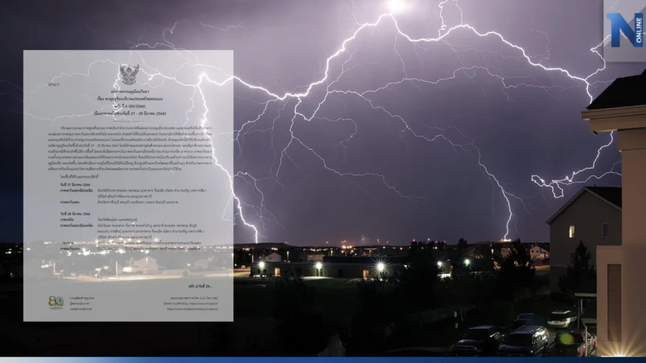
Task: Click the lit window on the right house
Action: [572, 231]
